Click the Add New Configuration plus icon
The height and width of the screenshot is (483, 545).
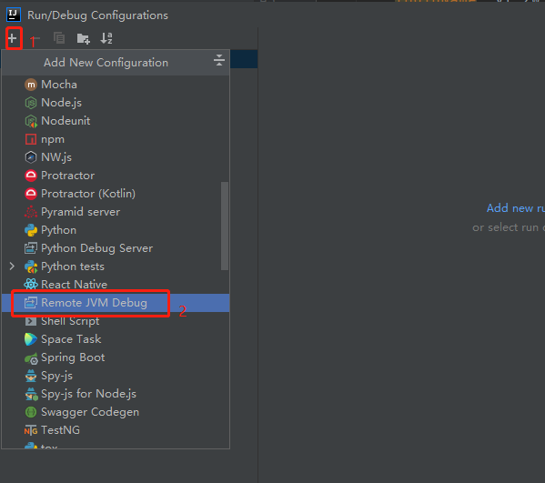click(x=13, y=38)
